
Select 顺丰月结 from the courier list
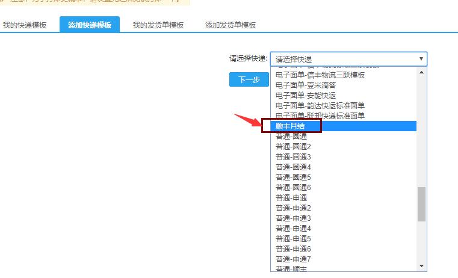coord(291,126)
